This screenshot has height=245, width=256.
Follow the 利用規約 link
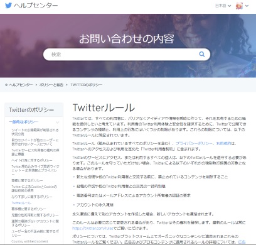(224, 143)
